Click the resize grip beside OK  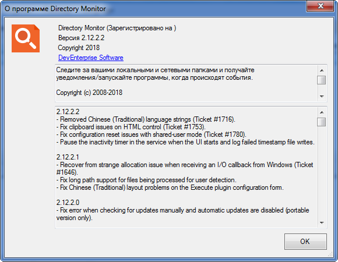tap(330, 254)
